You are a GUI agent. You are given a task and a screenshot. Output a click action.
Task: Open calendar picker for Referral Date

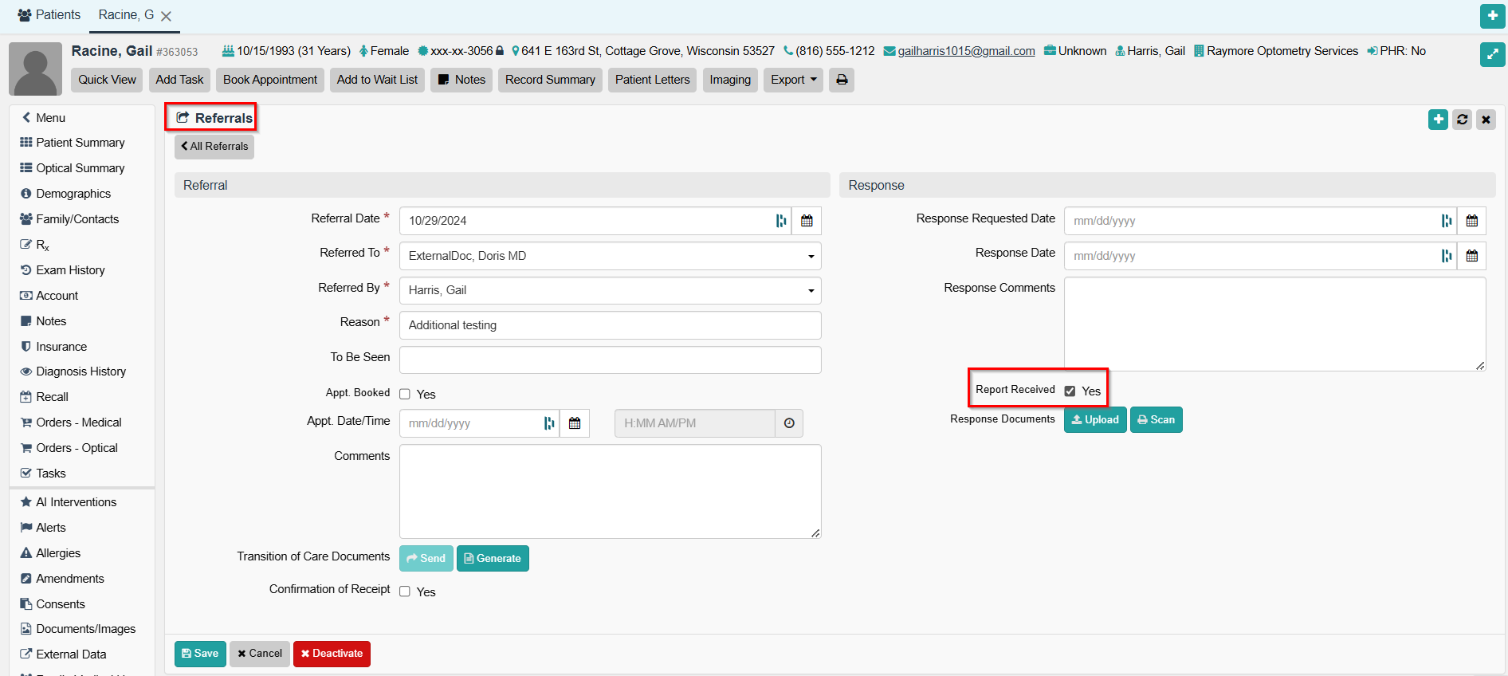pos(807,221)
